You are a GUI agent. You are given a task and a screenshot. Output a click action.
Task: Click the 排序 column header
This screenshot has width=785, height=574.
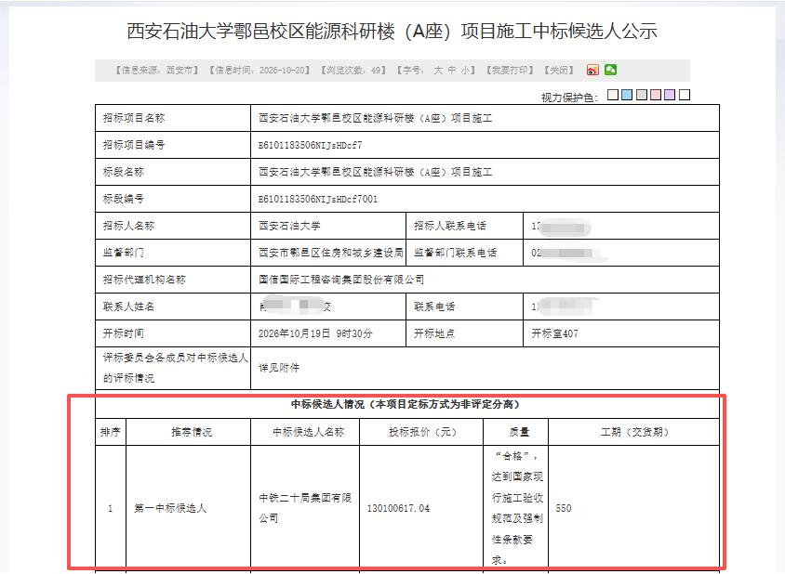point(110,432)
